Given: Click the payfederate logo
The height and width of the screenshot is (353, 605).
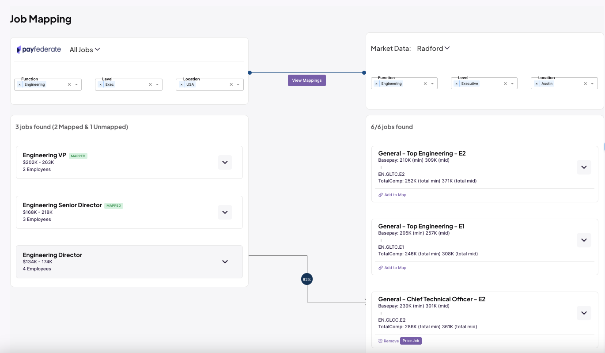Looking at the screenshot, I should click(x=39, y=49).
